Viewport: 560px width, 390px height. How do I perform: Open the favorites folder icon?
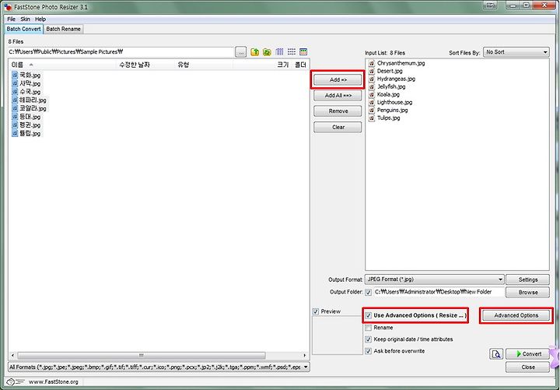267,52
